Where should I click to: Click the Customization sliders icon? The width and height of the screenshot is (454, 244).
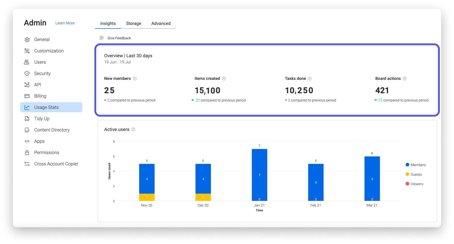(x=27, y=51)
